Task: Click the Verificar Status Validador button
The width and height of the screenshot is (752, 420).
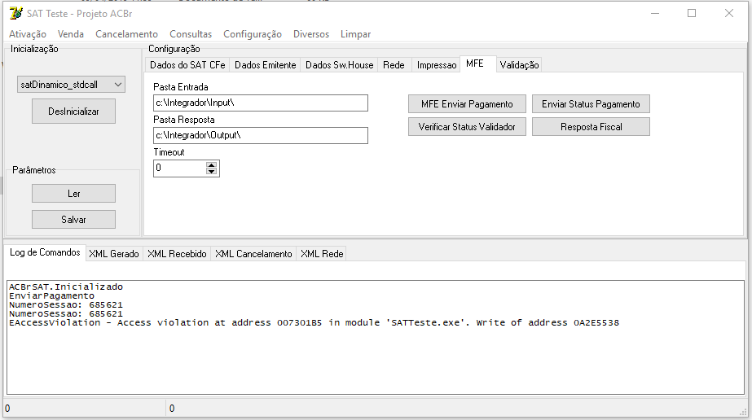Action: [467, 127]
